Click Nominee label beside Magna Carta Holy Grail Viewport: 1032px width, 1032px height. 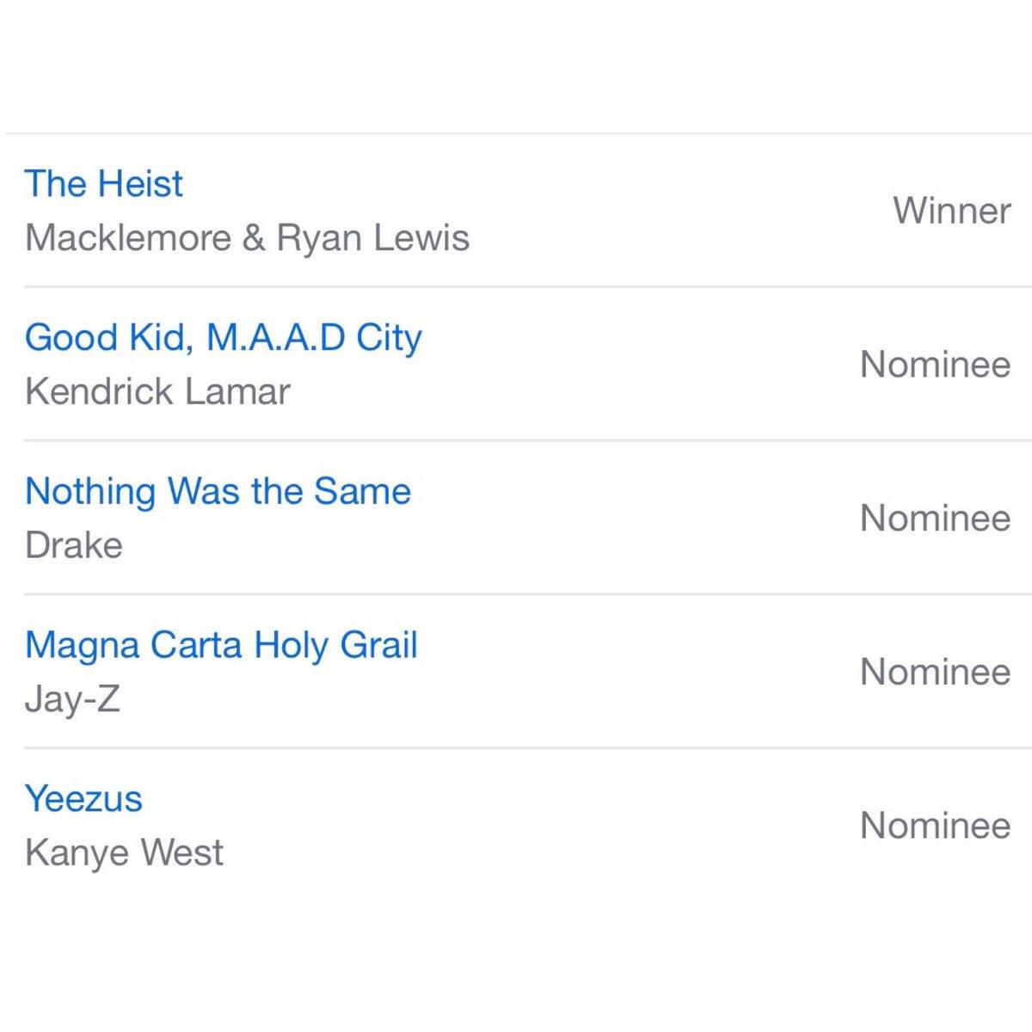click(x=936, y=672)
